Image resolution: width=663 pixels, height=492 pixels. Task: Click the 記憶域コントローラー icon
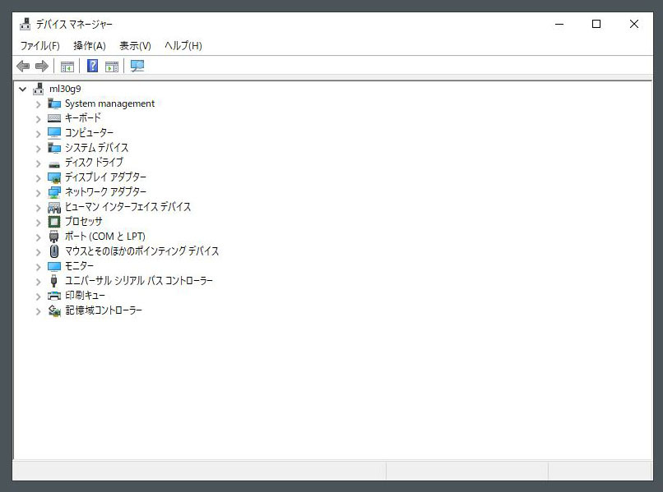pyautogui.click(x=54, y=310)
